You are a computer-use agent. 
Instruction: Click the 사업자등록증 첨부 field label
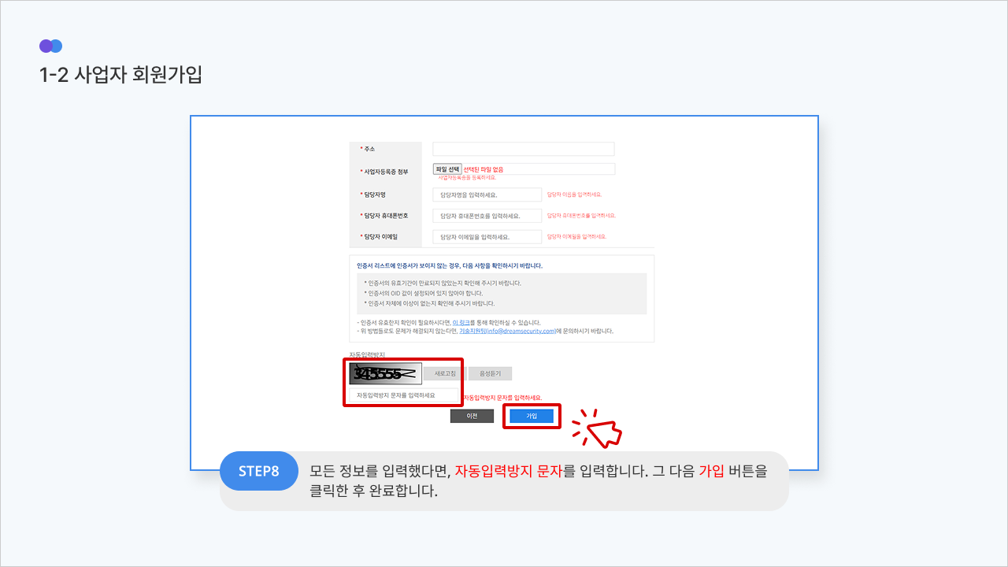(x=385, y=172)
